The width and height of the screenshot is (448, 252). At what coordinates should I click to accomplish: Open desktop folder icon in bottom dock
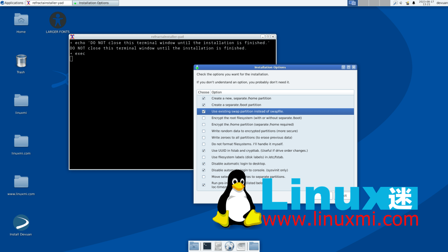click(x=194, y=246)
